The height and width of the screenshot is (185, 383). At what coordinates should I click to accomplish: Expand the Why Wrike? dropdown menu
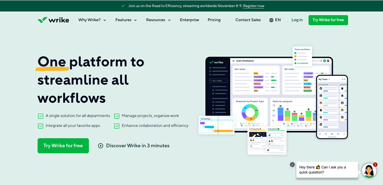pyautogui.click(x=92, y=20)
